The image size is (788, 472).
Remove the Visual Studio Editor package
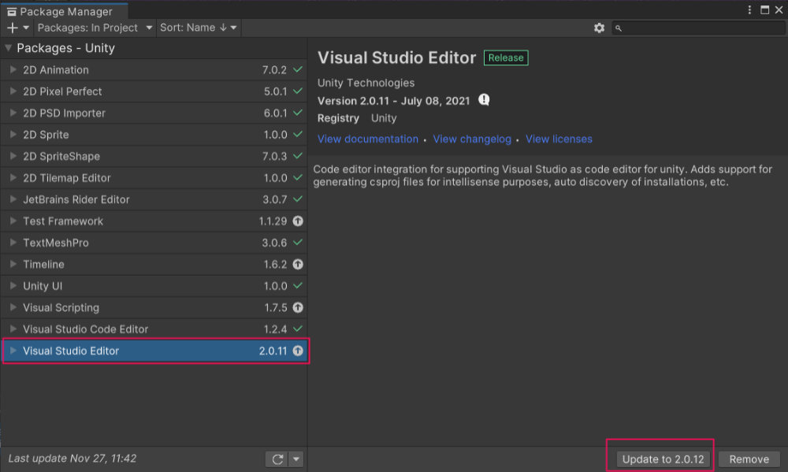749,459
